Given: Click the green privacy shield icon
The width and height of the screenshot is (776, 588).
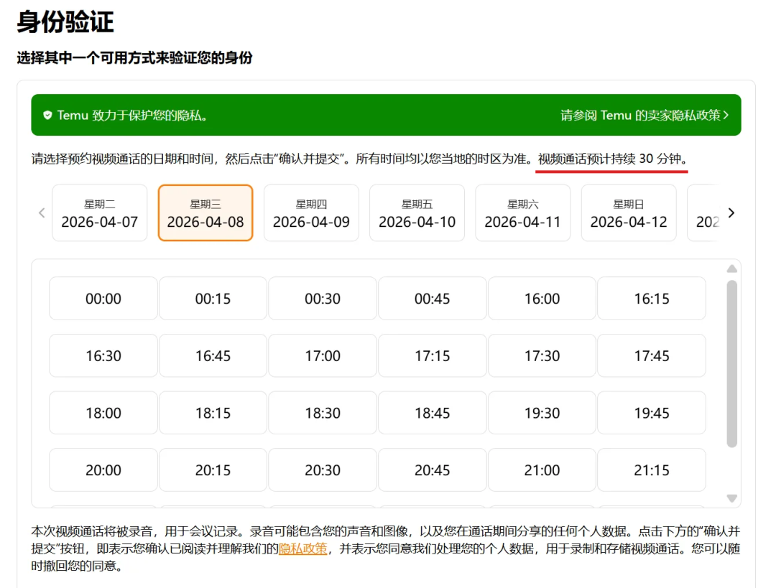Looking at the screenshot, I should point(47,114).
